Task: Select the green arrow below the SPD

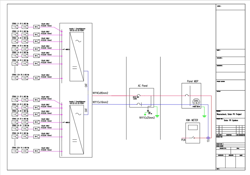Action: click(145, 114)
